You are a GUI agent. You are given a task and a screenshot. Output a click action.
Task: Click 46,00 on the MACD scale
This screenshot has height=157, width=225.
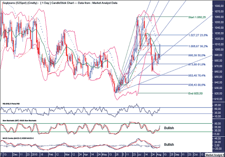pos(218,138)
